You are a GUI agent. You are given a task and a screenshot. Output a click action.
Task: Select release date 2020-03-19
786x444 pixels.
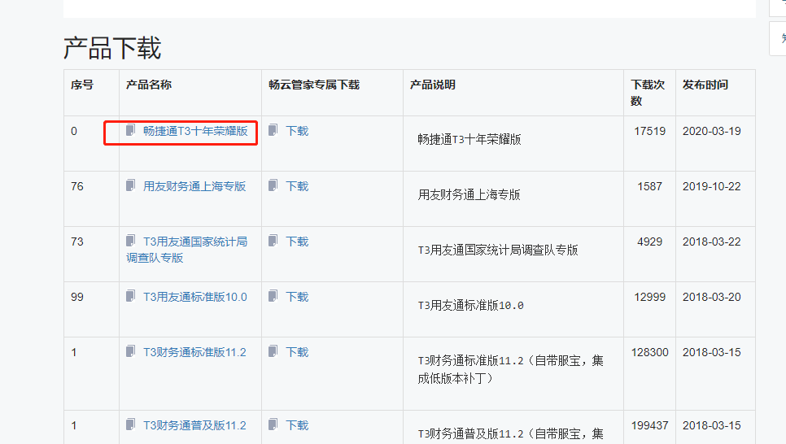tap(712, 131)
